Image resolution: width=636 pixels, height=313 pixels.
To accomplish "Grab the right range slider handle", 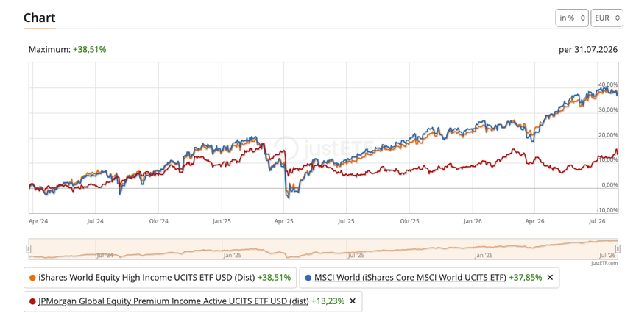I will coord(618,248).
